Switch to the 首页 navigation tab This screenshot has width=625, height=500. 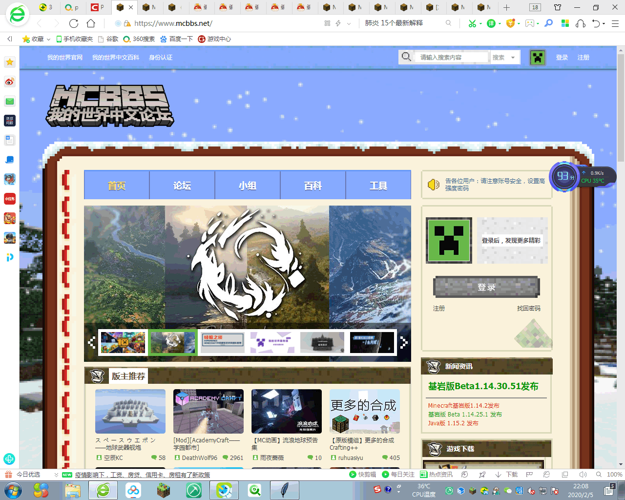click(117, 185)
